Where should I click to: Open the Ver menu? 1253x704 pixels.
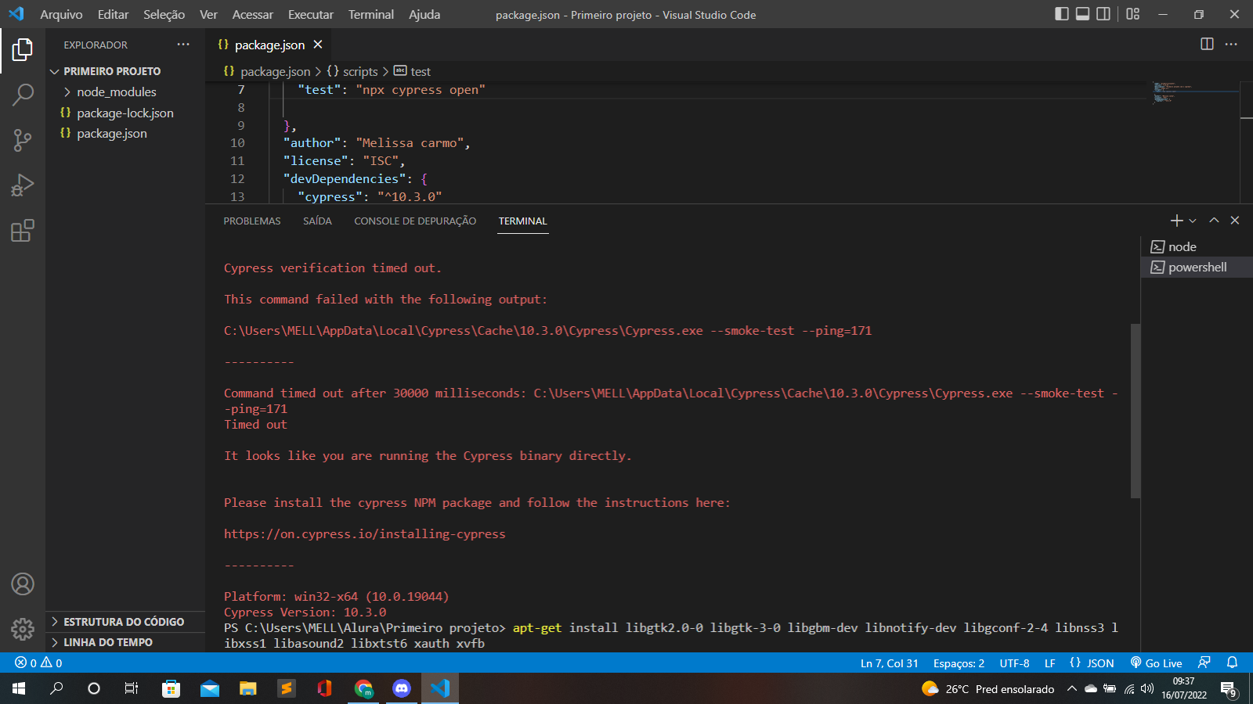click(208, 14)
